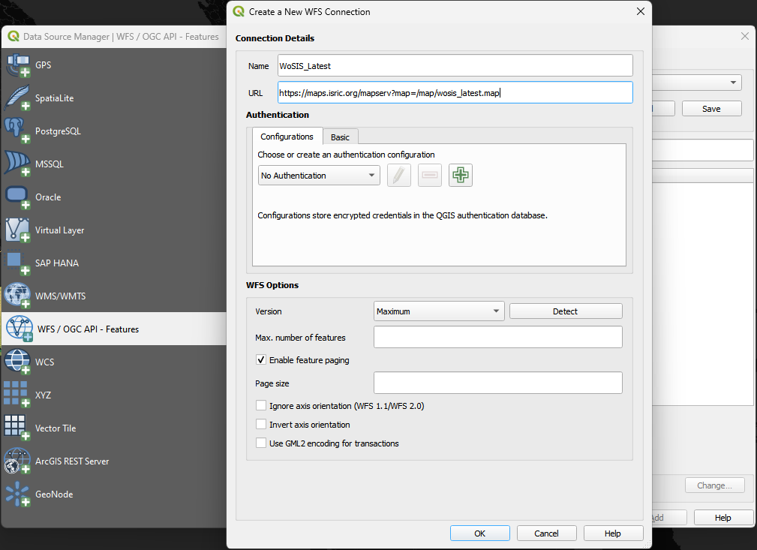The height and width of the screenshot is (550, 757).
Task: Select the GPS source icon in sidebar
Action: (x=17, y=66)
